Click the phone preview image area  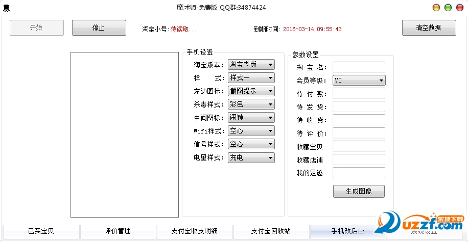tap(125, 135)
